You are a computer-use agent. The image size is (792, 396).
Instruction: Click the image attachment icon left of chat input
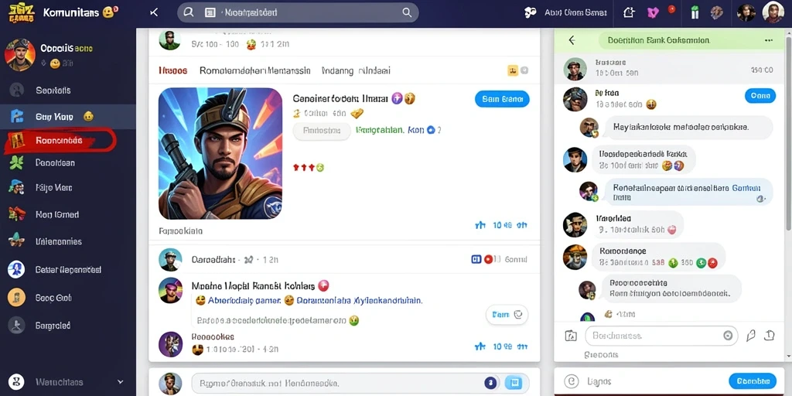point(571,336)
